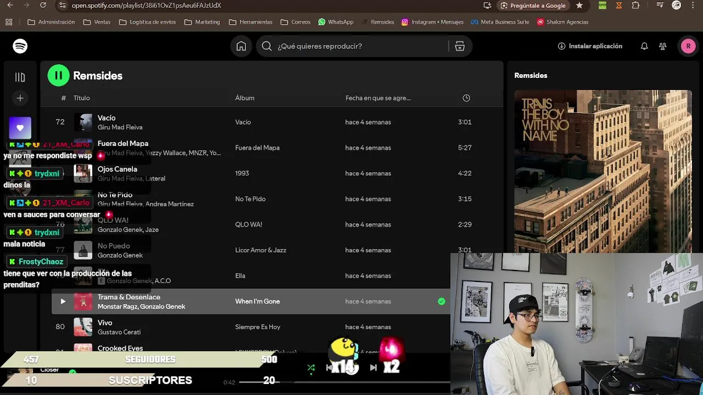Open album When I'm Gone
Viewport: 703px width, 395px height.
(x=258, y=301)
